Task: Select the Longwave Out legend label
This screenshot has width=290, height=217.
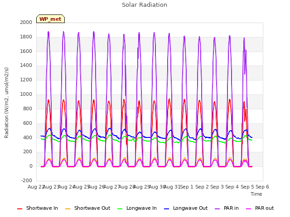Action: tap(190, 208)
